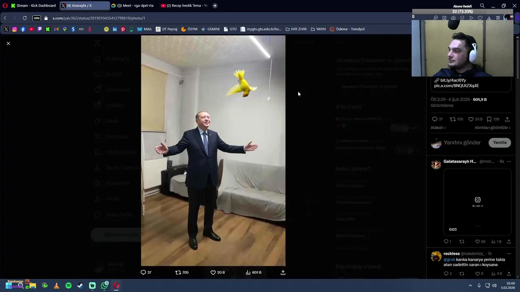Open the pic.x.com/8NQUtZXq4E link
The image size is (520, 292).
point(456,86)
